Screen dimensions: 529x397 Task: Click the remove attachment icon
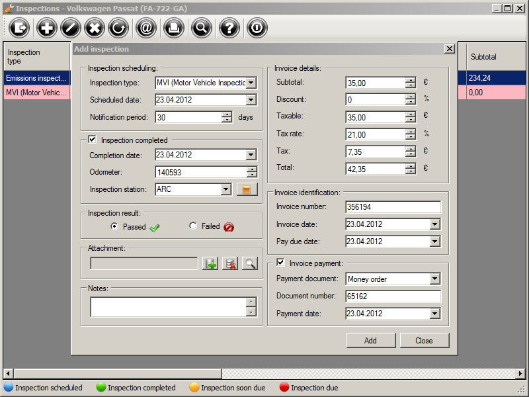click(x=229, y=263)
